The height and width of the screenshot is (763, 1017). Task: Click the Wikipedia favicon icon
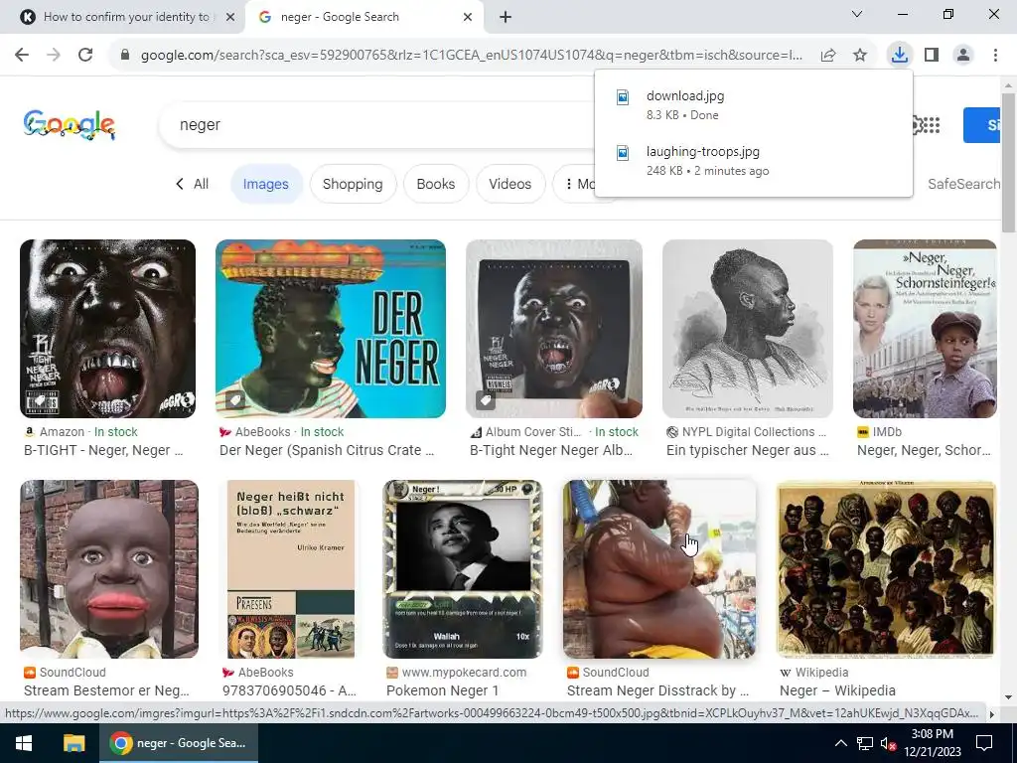point(785,673)
